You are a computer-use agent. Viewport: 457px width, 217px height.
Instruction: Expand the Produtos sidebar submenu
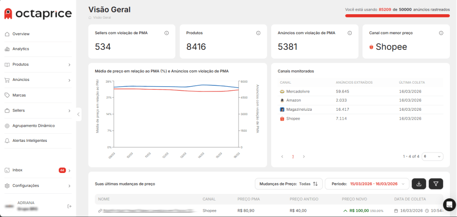[x=69, y=64]
